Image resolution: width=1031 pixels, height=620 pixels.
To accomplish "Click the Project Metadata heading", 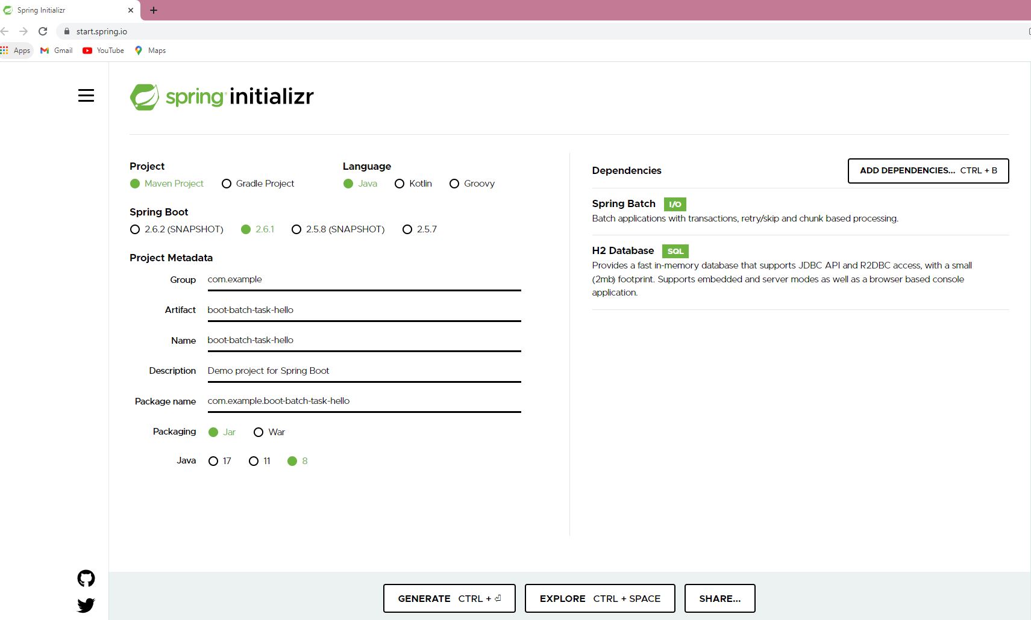I will [171, 258].
